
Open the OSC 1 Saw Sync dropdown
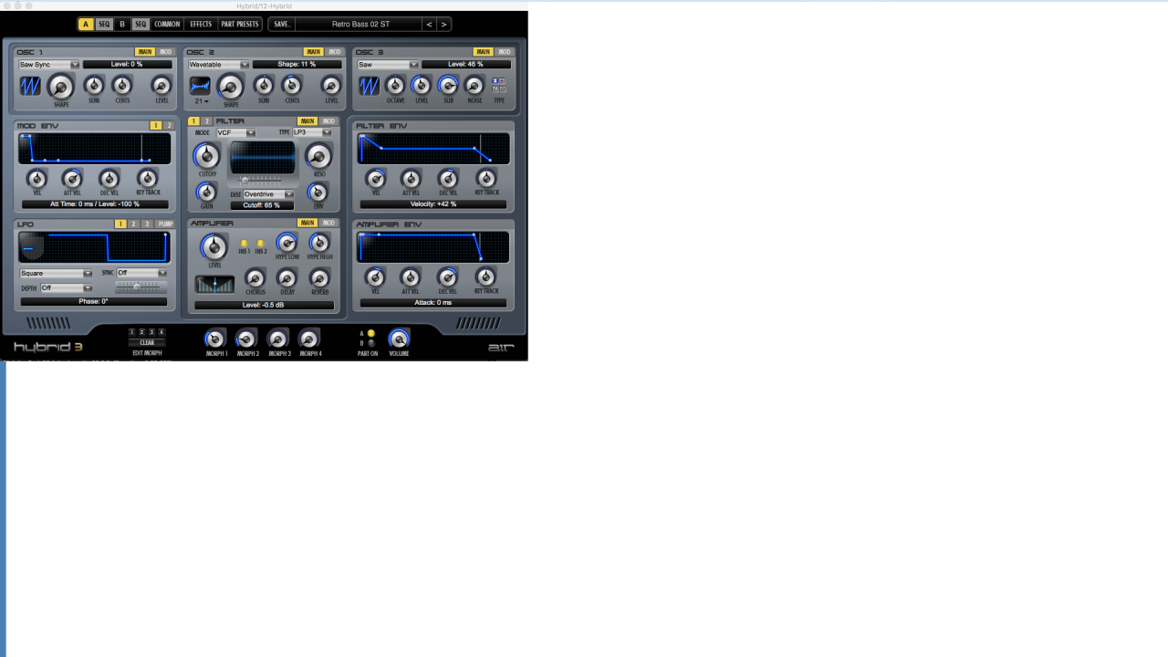pos(49,65)
